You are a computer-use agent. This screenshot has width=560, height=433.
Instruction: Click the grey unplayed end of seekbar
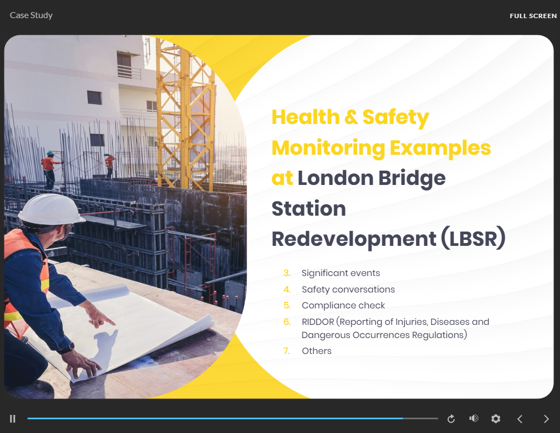[421, 419]
